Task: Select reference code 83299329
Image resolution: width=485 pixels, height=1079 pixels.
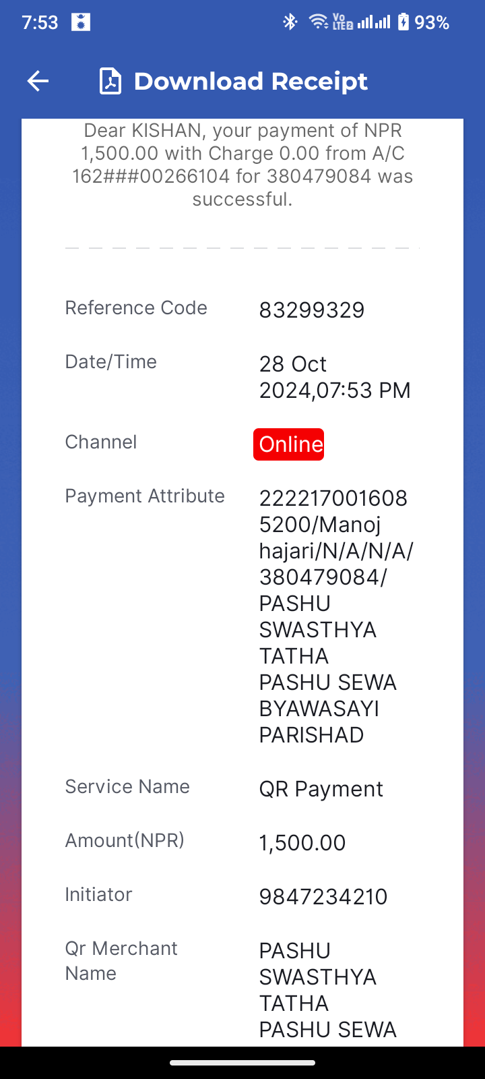Action: click(312, 310)
